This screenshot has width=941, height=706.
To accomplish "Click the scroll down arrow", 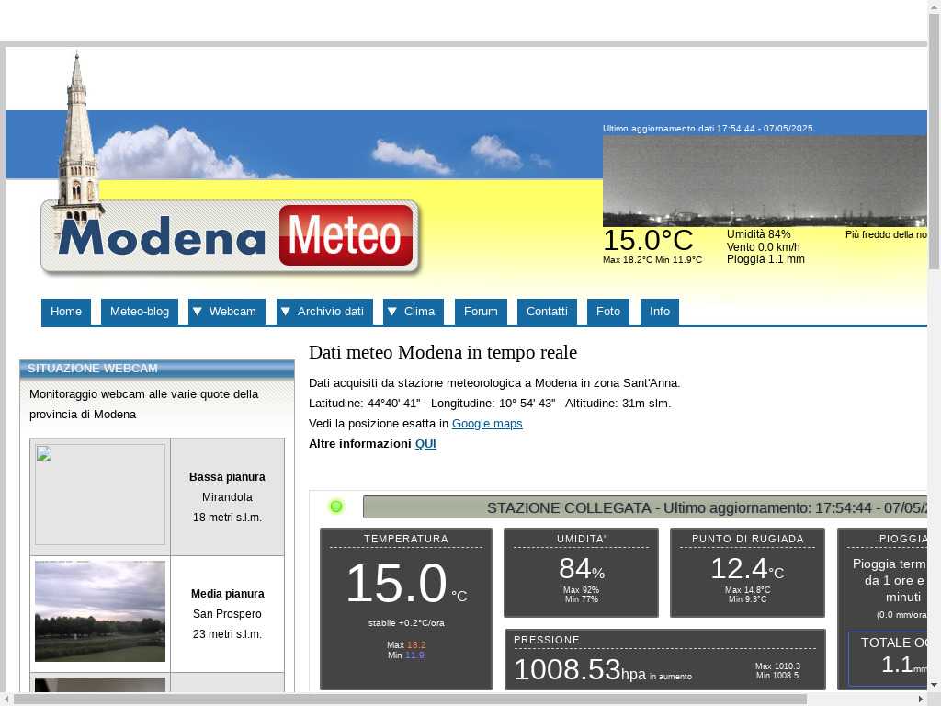I will [935, 686].
